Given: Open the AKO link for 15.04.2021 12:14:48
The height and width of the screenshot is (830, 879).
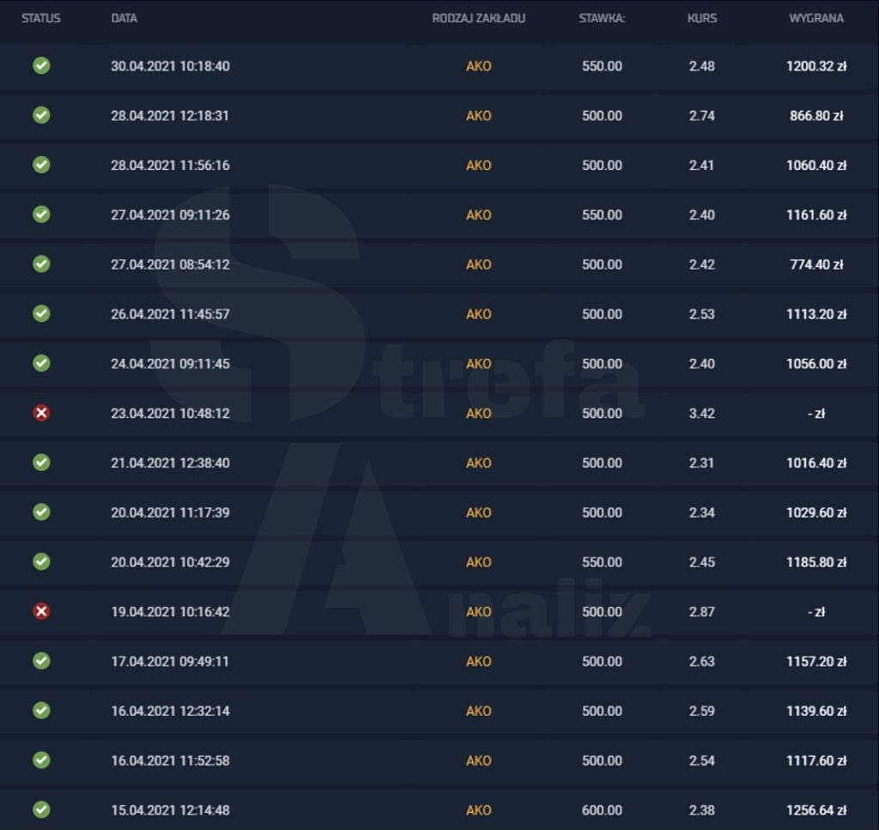Looking at the screenshot, I should pyautogui.click(x=479, y=810).
